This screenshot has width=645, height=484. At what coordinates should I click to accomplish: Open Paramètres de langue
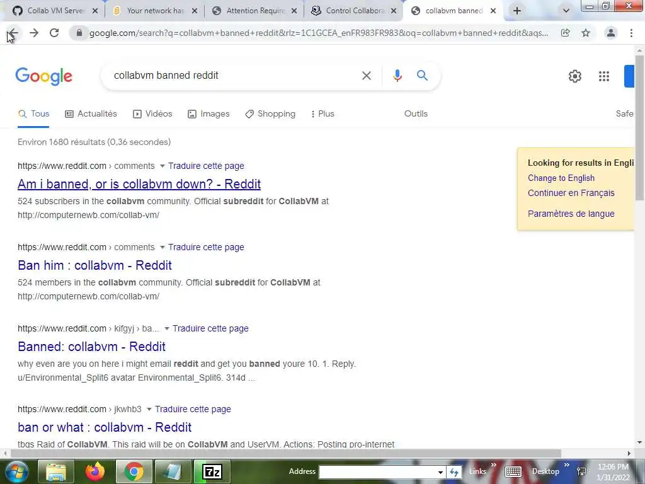tap(571, 214)
